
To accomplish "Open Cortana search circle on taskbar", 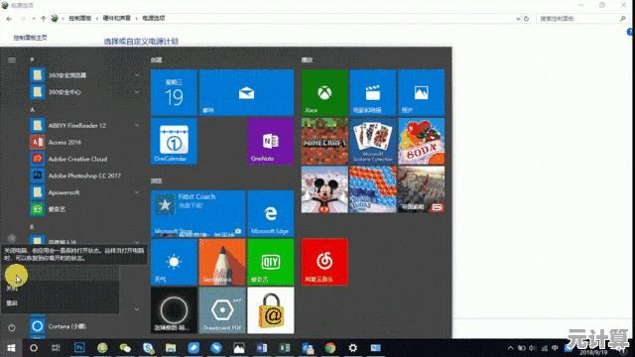I will click(34, 348).
